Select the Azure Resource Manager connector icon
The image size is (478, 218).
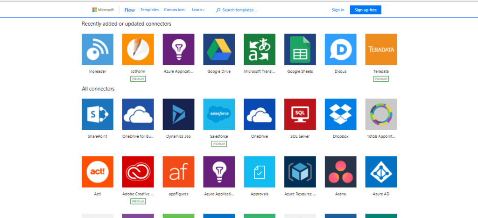coord(300,172)
